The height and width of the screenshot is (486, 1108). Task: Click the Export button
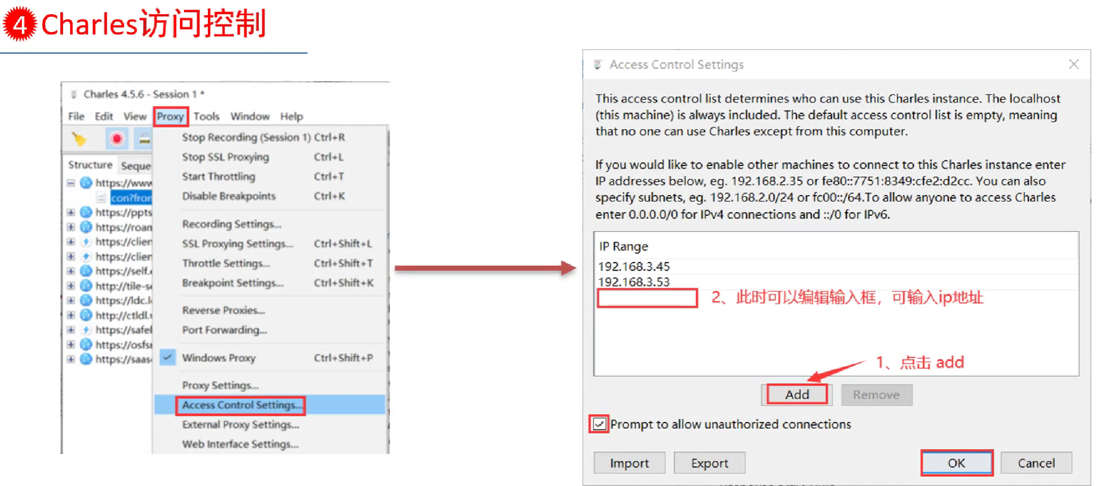pos(710,463)
